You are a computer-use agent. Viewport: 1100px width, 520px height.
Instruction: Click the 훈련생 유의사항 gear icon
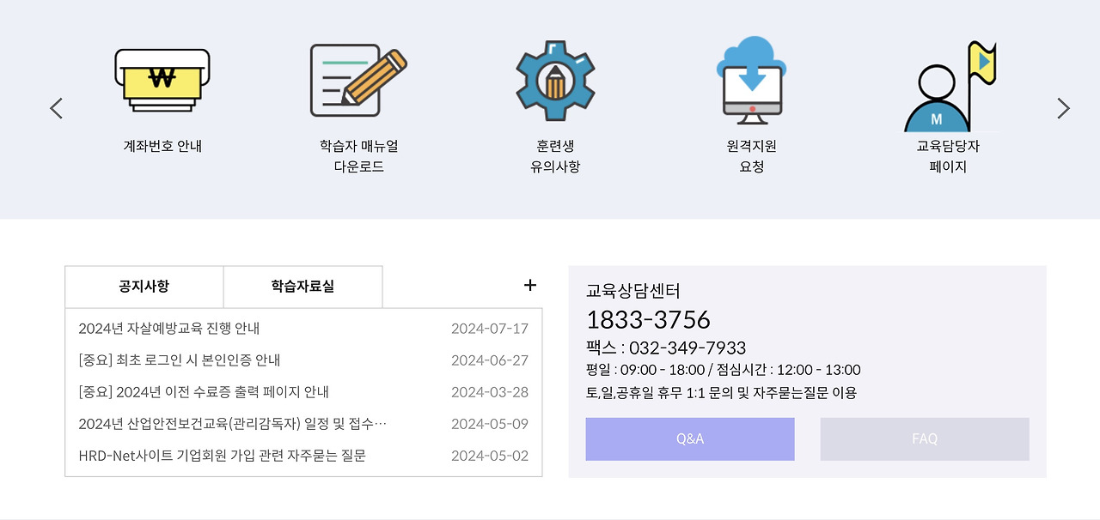click(x=554, y=79)
